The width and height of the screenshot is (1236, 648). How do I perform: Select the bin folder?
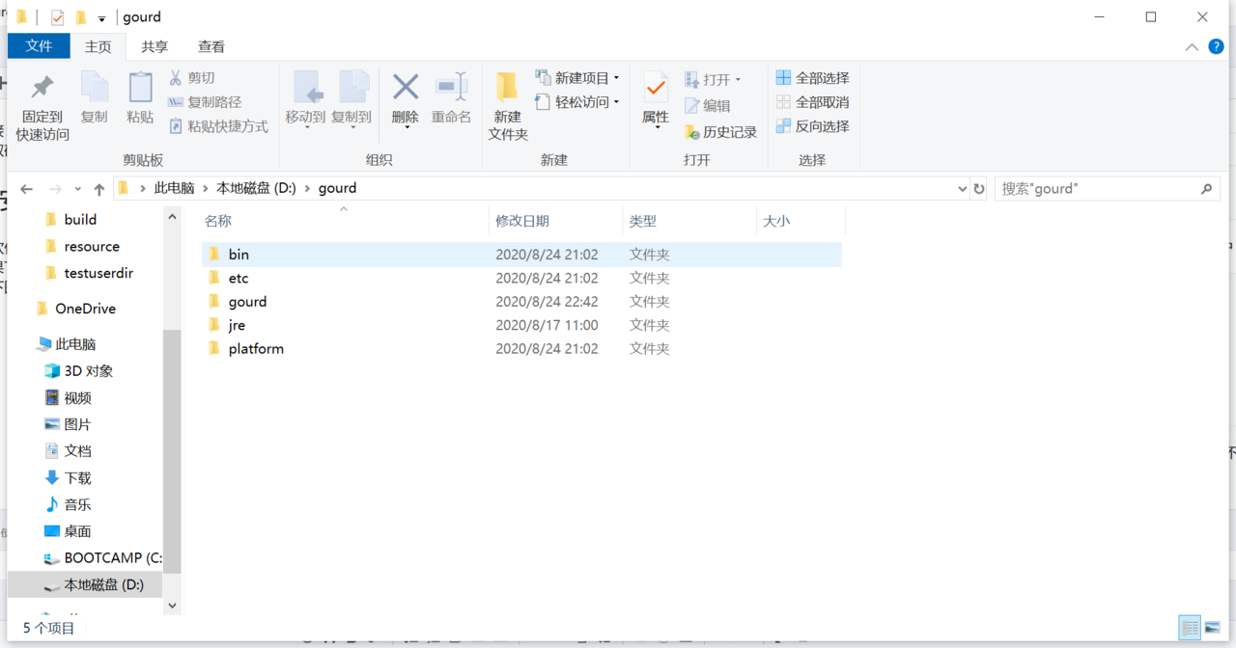click(521, 255)
